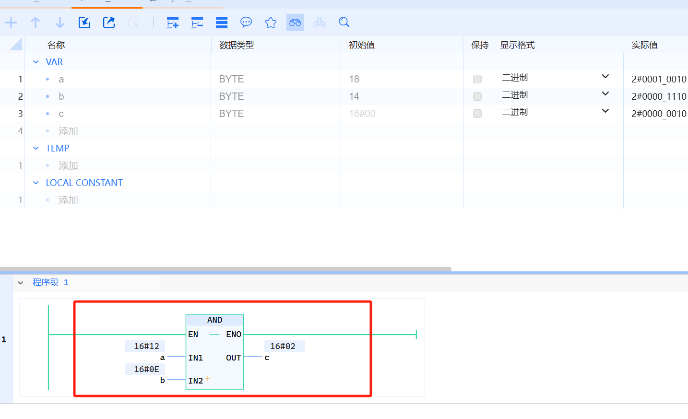The width and height of the screenshot is (688, 419).
Task: Collapse the LOCAL CONSTANT section
Action: [x=36, y=183]
